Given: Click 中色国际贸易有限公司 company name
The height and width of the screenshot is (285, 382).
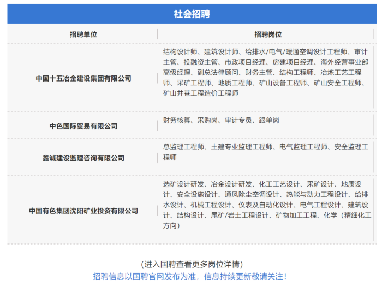Looking at the screenshot, I should (83, 126).
